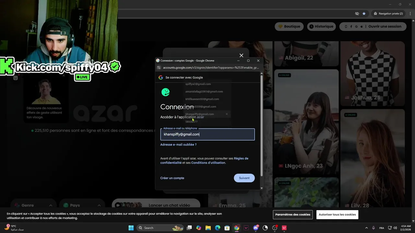Click the taskbar Search box
Screen dimensions: 415x233
coord(160,228)
